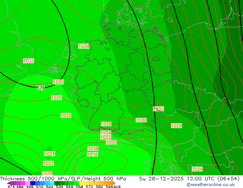Pick the cyan legend swatch above 522
Image resolution: width=243 pixels, height=188 pixels.
[x=50, y=183]
